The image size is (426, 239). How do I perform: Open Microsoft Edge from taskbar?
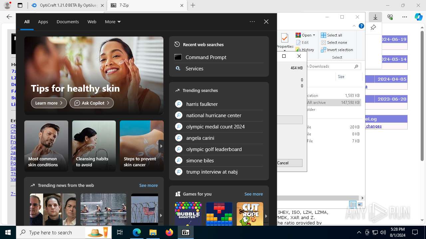tap(137, 232)
